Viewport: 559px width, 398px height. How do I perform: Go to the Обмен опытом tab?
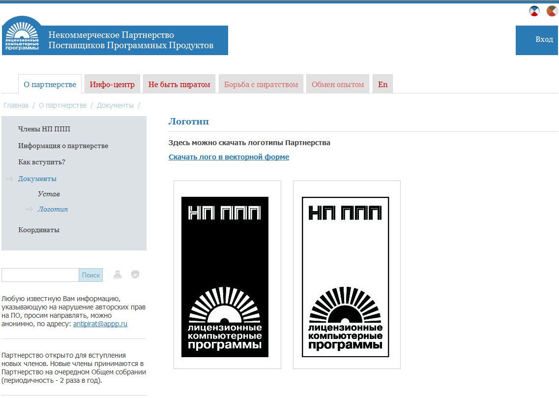click(338, 84)
